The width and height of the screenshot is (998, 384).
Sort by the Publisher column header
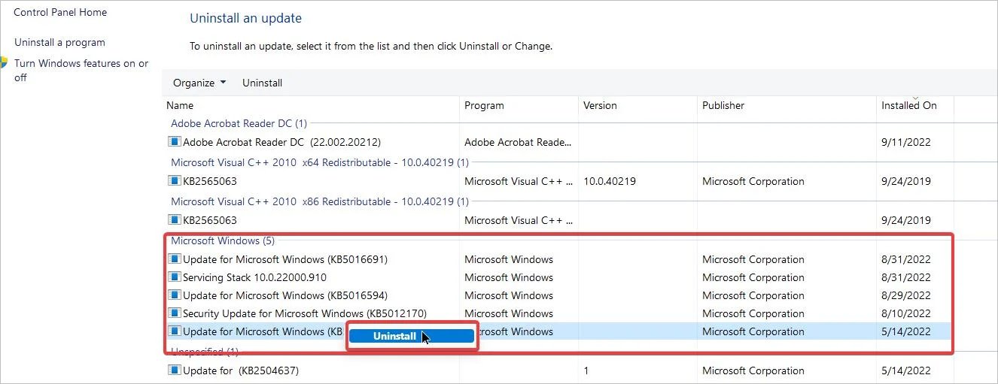point(723,105)
